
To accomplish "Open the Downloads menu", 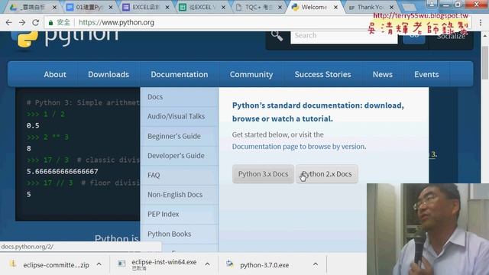I will pos(108,74).
